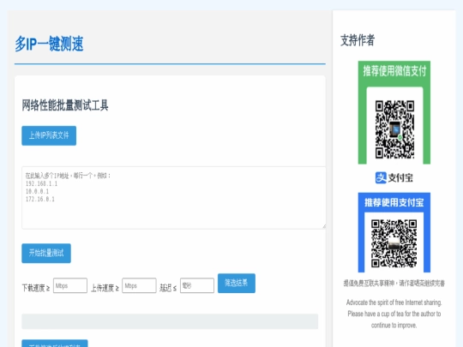Click the 下载速度 ≥ label
Viewport: 463px width, 347px height.
36,288
